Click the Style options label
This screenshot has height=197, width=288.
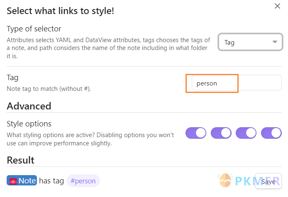point(29,124)
